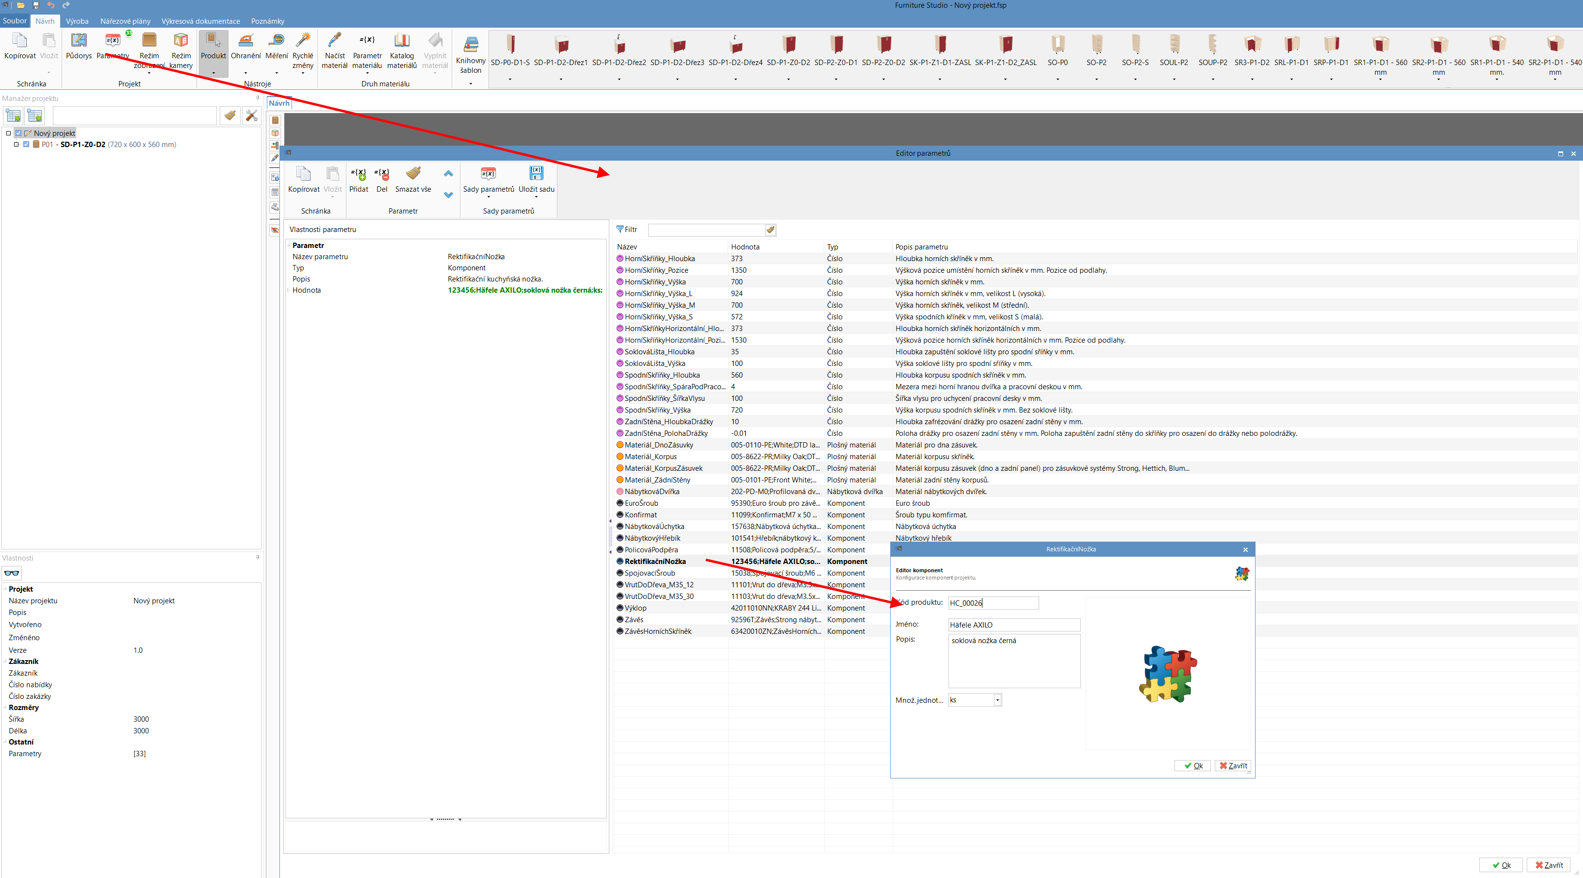Viewport: 1583px width, 878px height.
Task: Toggle the Nový projekt checkbox in the tree
Action: click(18, 133)
